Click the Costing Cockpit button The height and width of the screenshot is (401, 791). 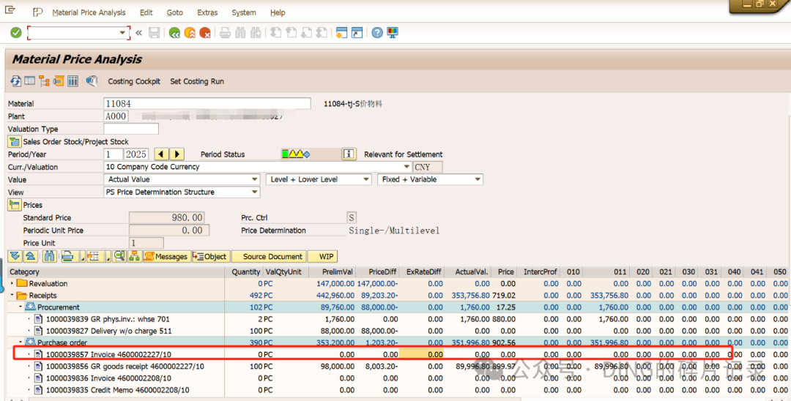point(134,81)
